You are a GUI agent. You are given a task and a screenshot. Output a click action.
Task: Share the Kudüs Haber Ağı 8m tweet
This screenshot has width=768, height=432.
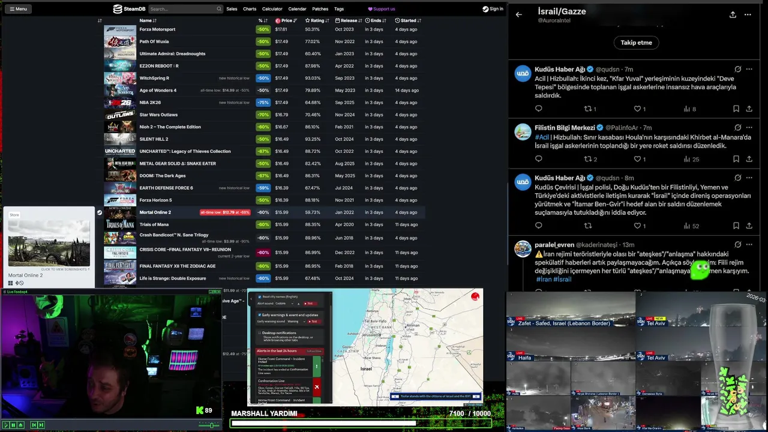tap(749, 226)
